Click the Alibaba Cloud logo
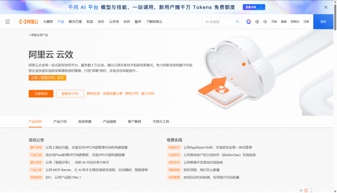The height and width of the screenshot is (193, 337). [x=29, y=22]
